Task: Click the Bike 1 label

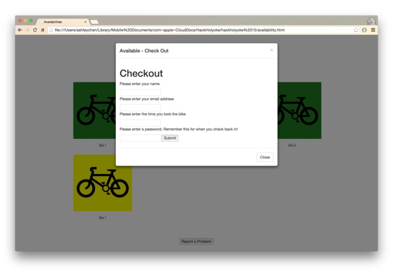Action: click(x=102, y=145)
